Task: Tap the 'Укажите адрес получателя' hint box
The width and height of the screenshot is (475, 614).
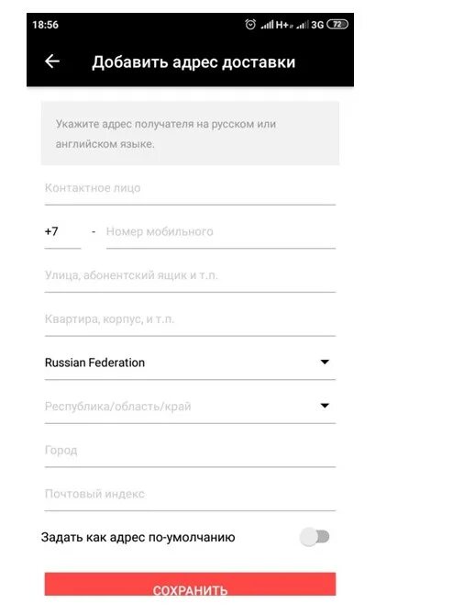Action: pyautogui.click(x=190, y=133)
